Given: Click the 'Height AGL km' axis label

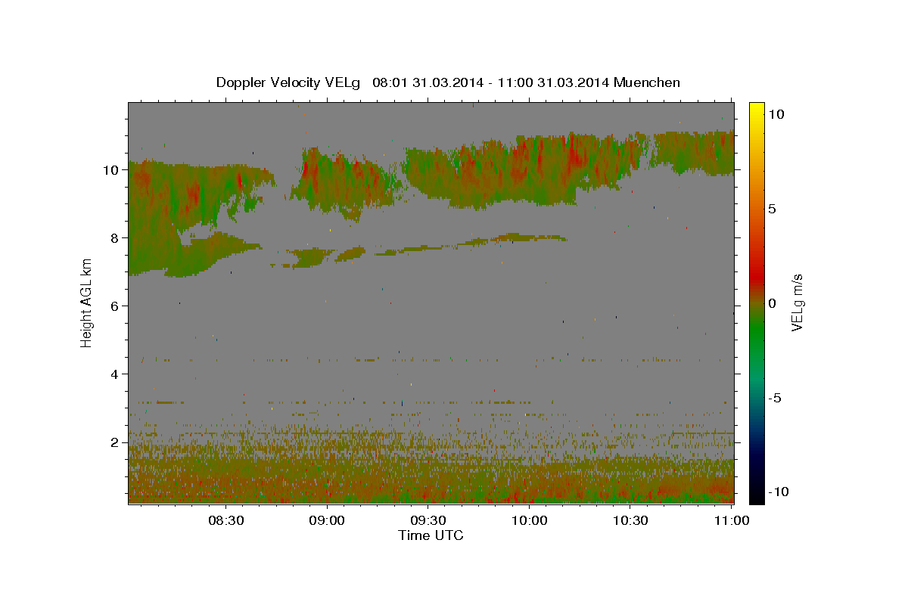Looking at the screenshot, I should point(87,303).
